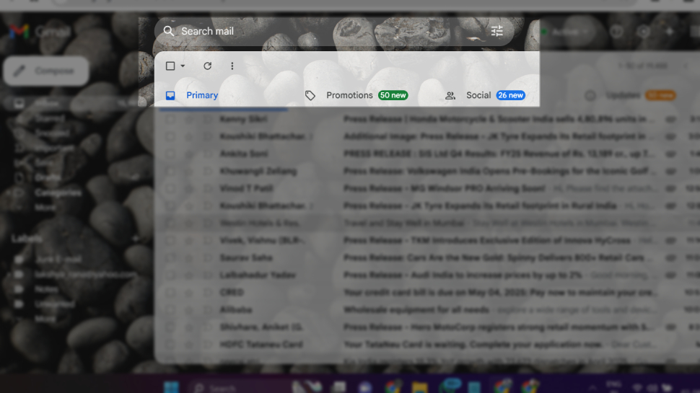Image resolution: width=700 pixels, height=393 pixels.
Task: Open the Khuwangli Zeliang Volkswagen email
Action: [426, 172]
